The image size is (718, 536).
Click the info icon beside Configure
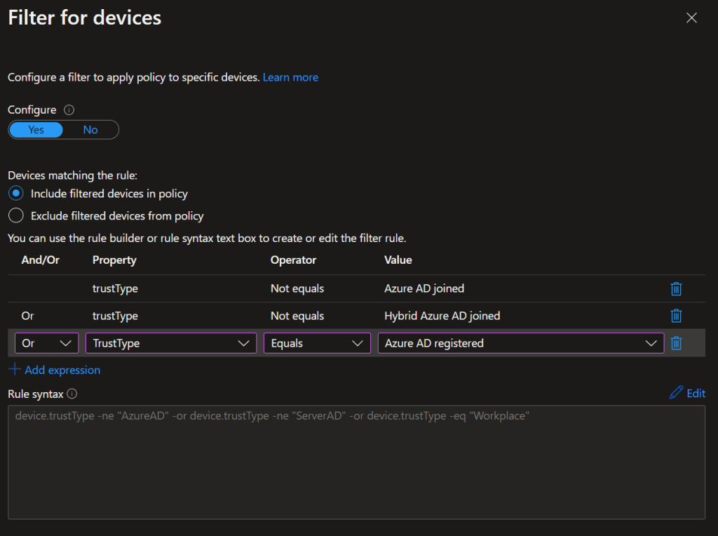pyautogui.click(x=69, y=110)
